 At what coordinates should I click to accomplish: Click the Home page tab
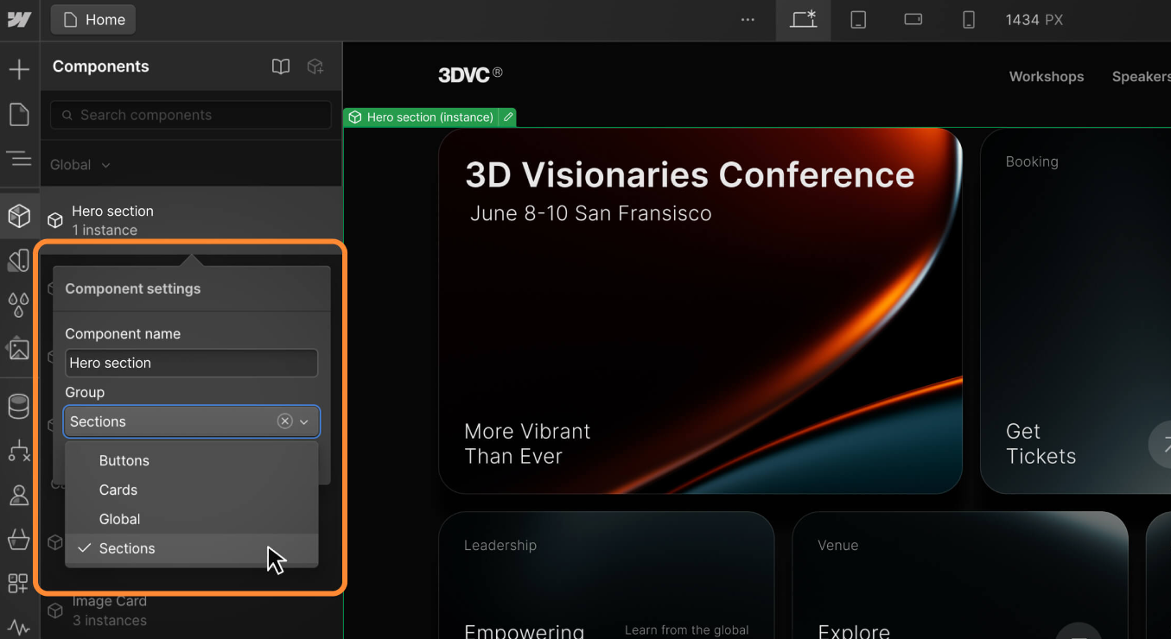(93, 20)
